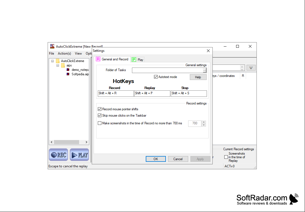Viewport: 305px width, 212px height.
Task: Maximize the AutoClickExtreme window
Action: coord(237,46)
